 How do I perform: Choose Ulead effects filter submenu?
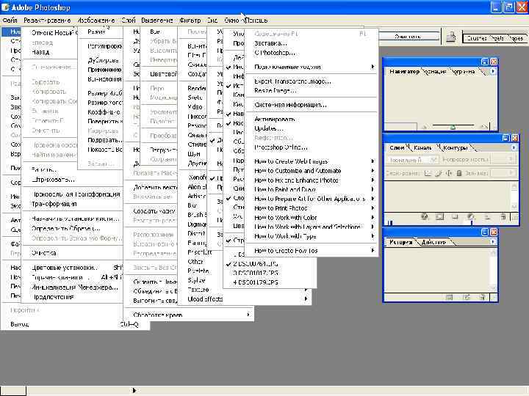pos(244,299)
